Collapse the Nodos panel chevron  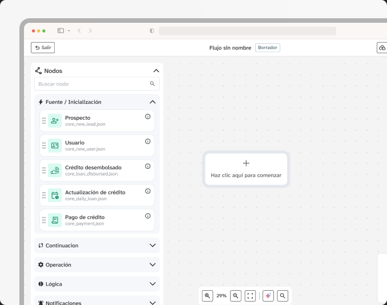[x=156, y=71]
